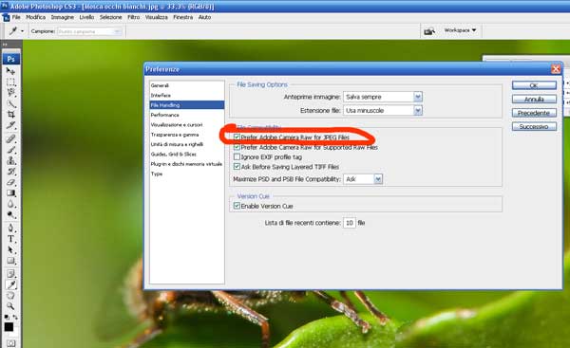Click the recent files count field
Image resolution: width=570 pixels, height=348 pixels.
pyautogui.click(x=349, y=223)
